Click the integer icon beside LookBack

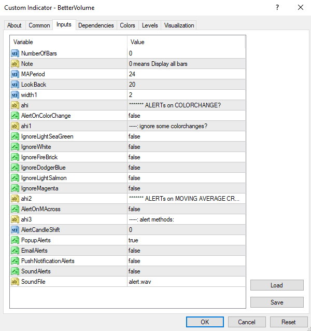click(x=15, y=85)
